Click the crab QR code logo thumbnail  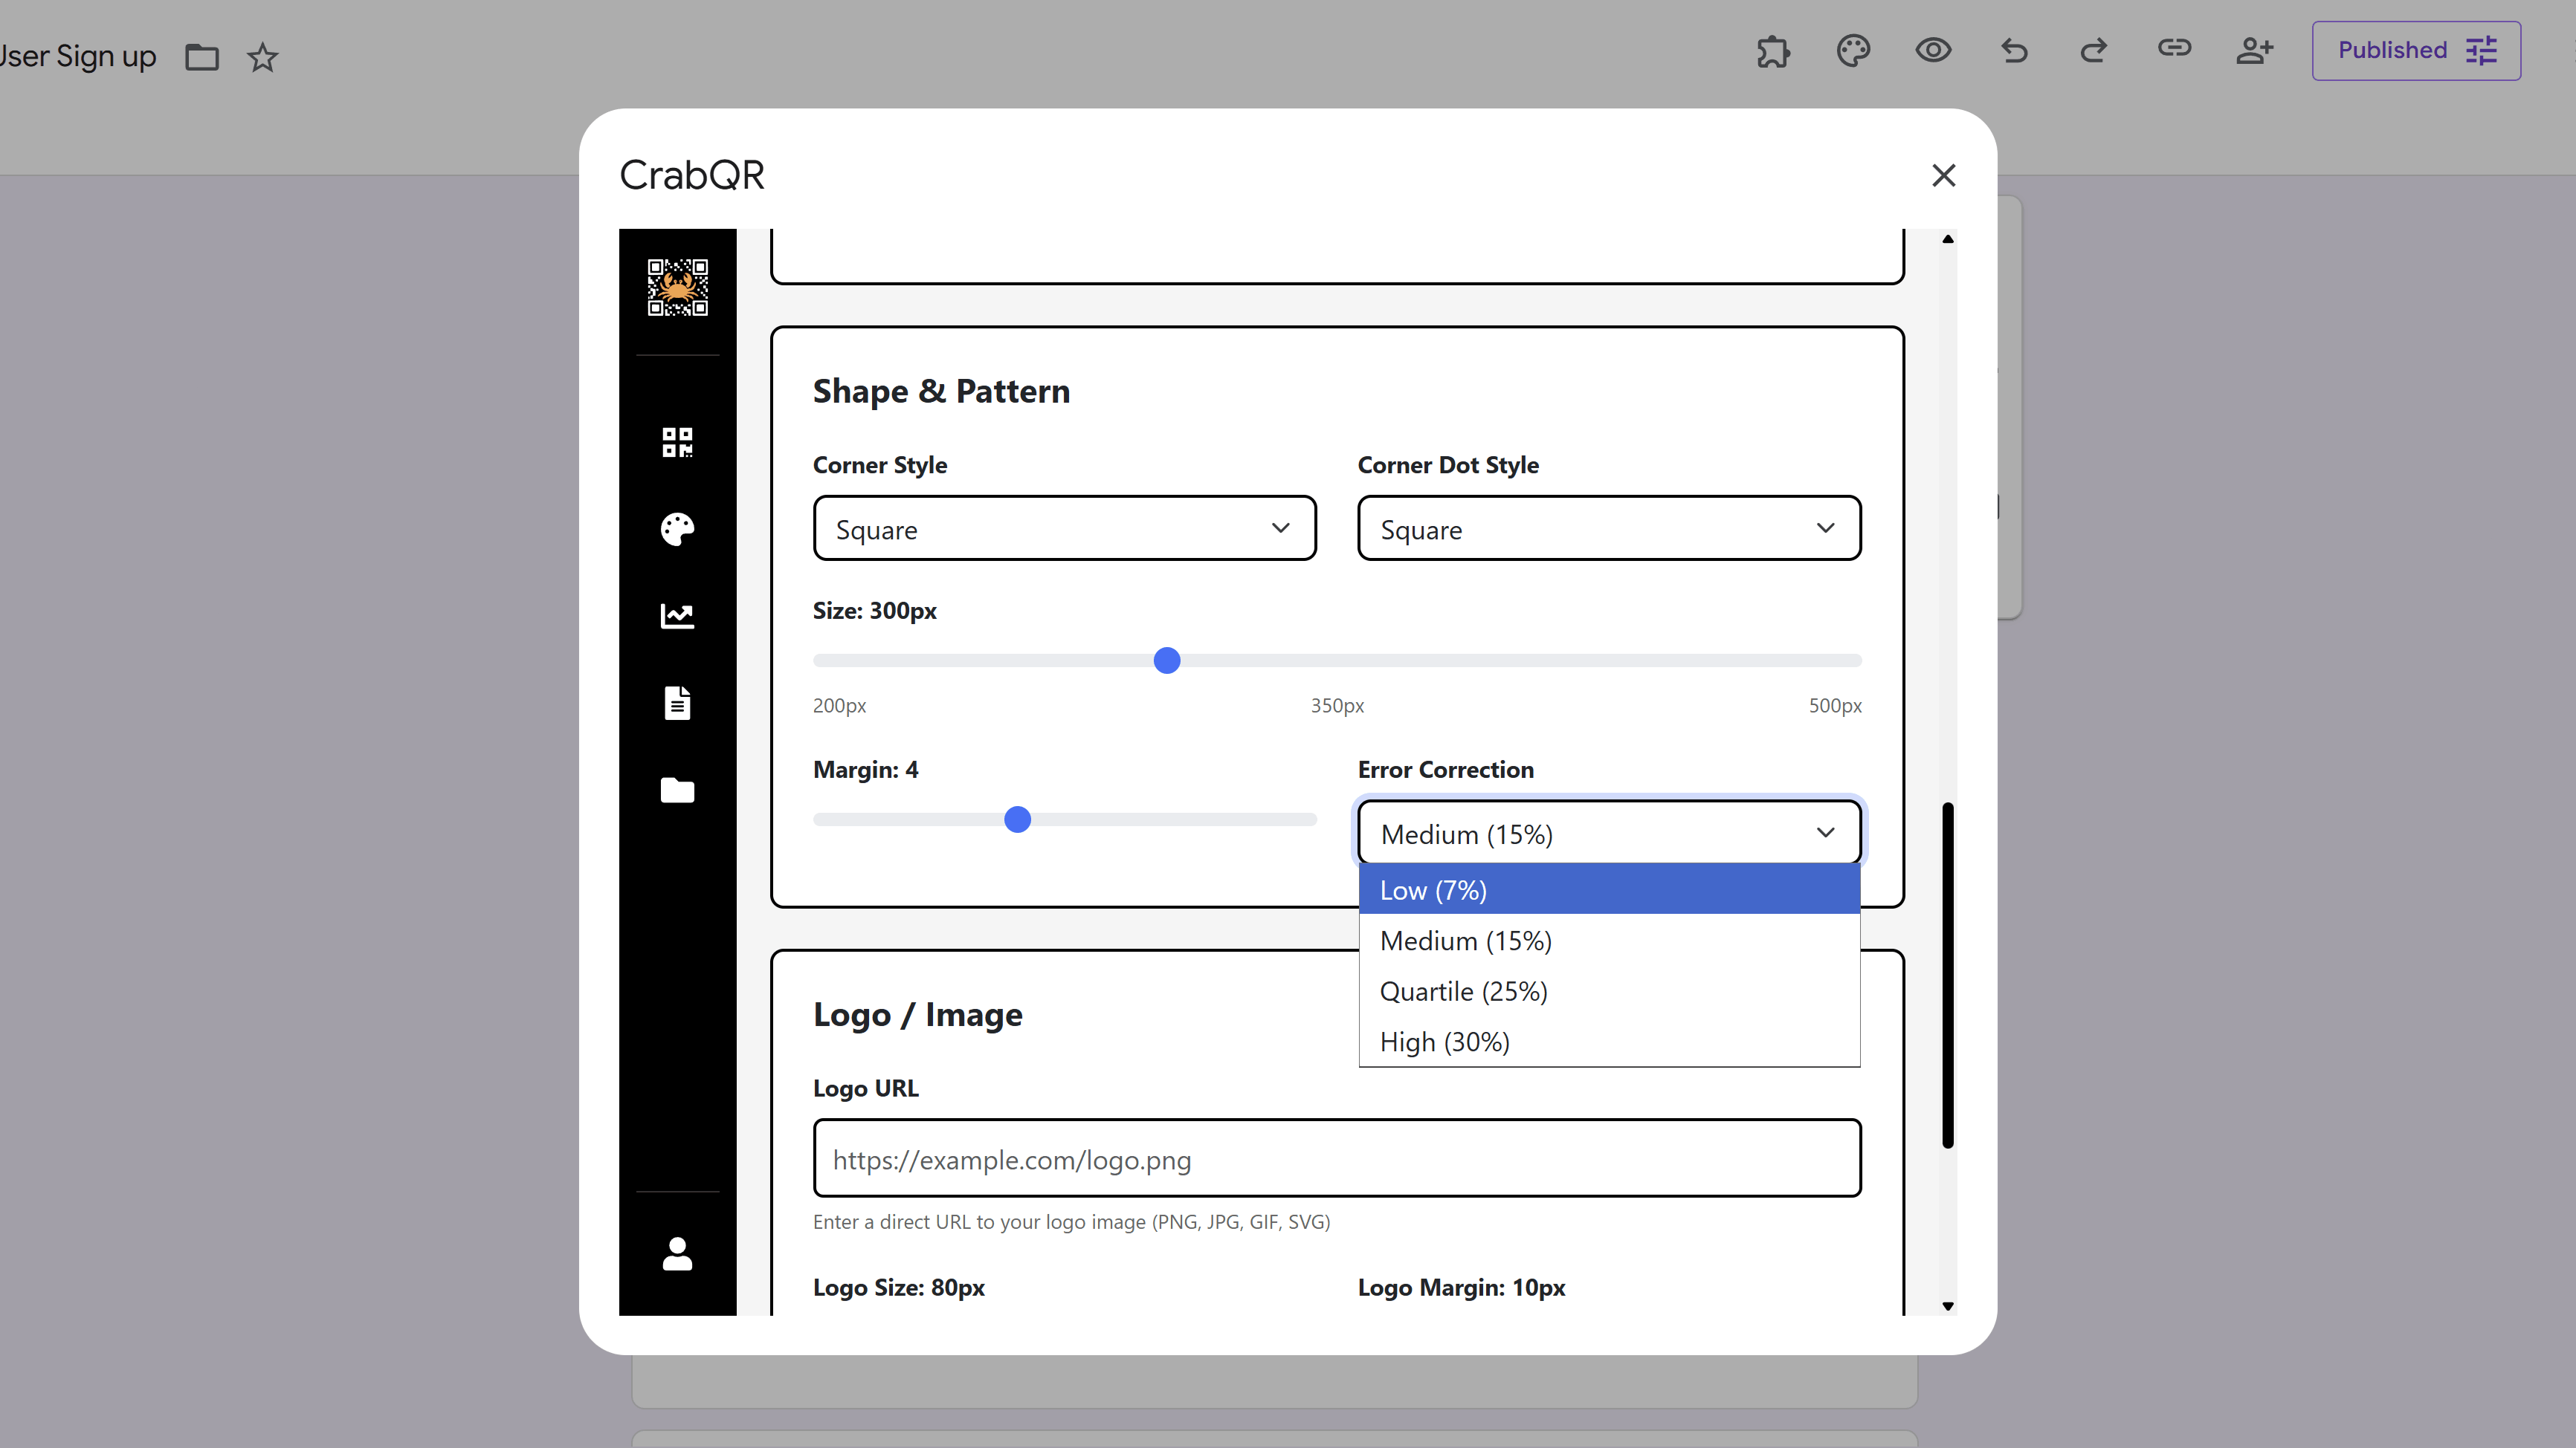click(x=677, y=287)
